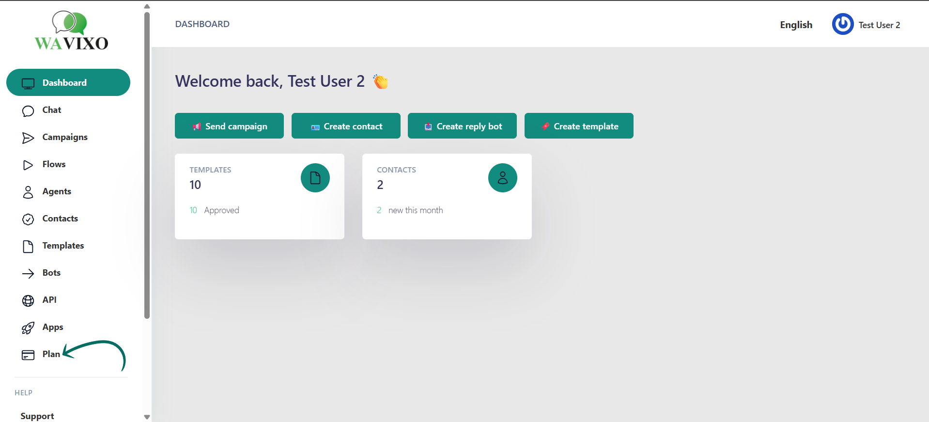This screenshot has height=422, width=929.
Task: Click the Agents person icon in sidebar
Action: pos(28,192)
